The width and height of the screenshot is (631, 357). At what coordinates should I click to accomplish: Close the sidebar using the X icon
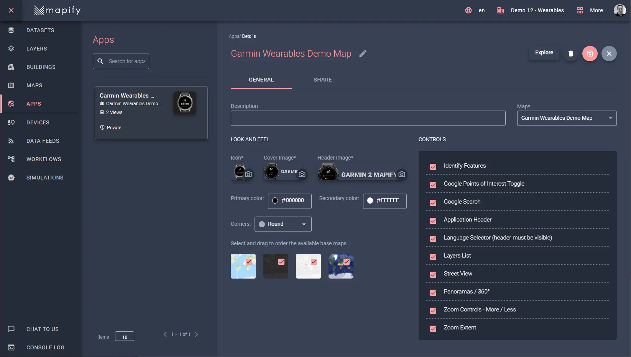click(x=11, y=10)
